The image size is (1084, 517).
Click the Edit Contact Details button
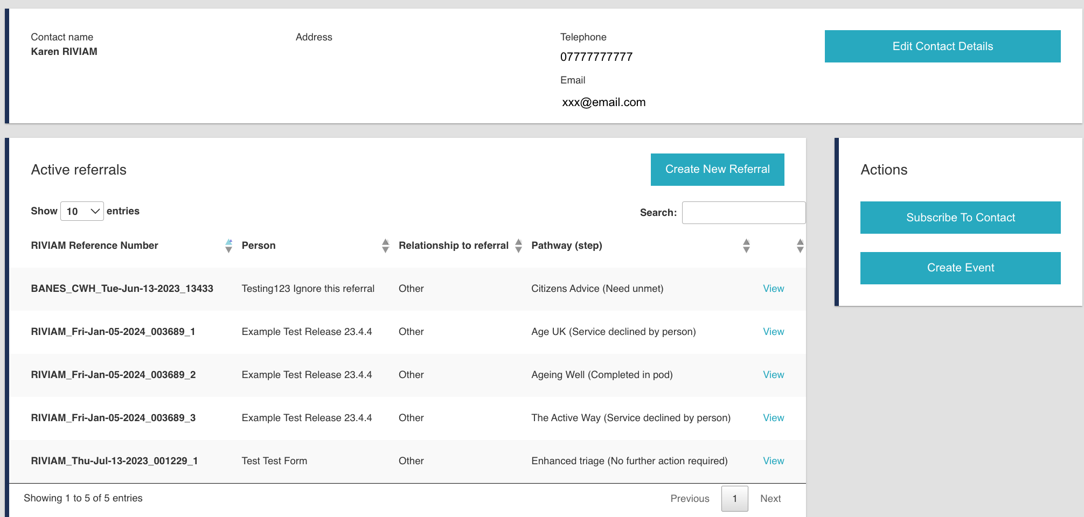(942, 46)
